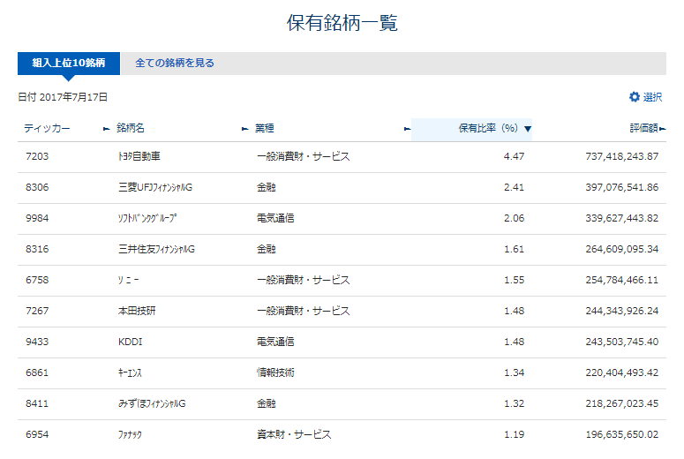Click the 4.47 holding ratio value
The image size is (684, 459).
(x=514, y=156)
